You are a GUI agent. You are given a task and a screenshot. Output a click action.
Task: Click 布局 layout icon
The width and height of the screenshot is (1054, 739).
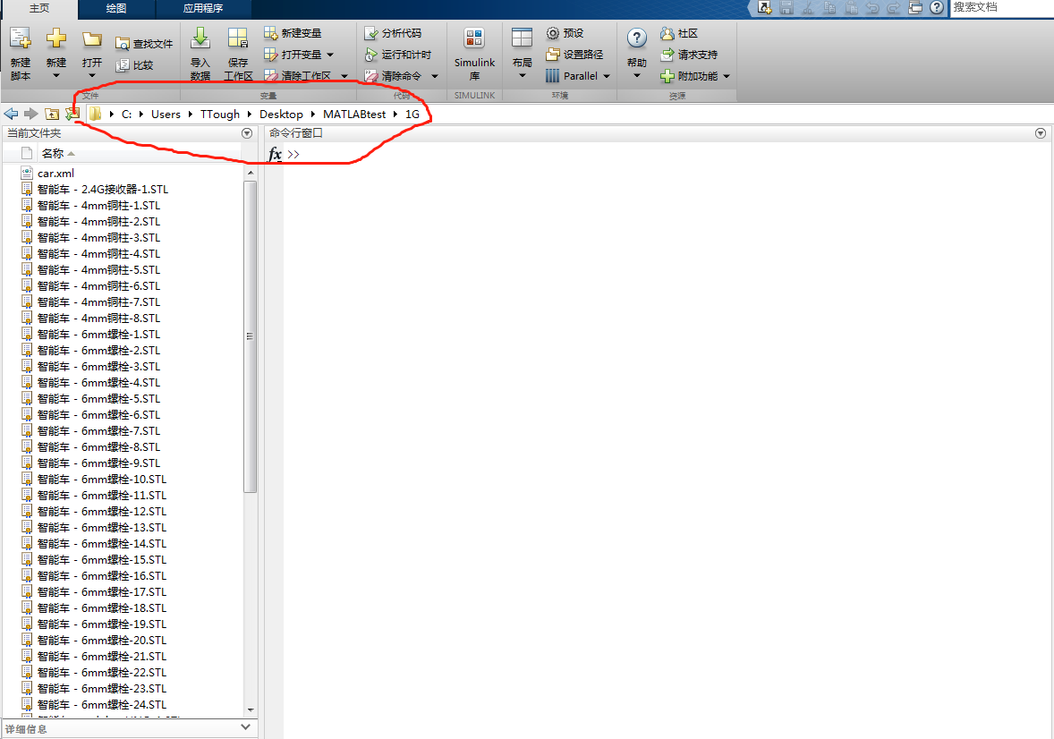(x=522, y=38)
